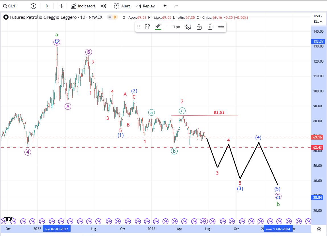Viewport: 327px width, 236px height.
Task: Delete the selected drawing with trash icon
Action: click(210, 27)
